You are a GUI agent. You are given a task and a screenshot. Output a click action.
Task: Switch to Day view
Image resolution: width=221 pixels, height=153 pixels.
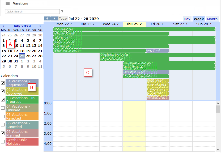click(187, 19)
